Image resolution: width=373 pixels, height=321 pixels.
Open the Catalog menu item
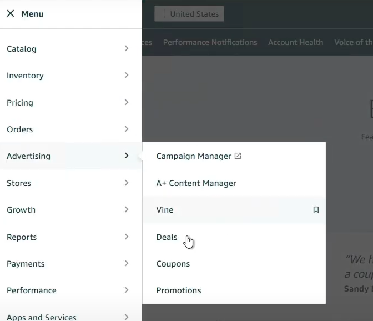(71, 48)
